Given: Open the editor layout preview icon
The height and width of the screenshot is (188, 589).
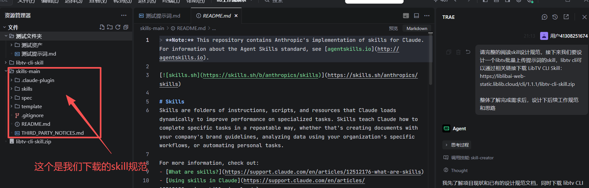Looking at the screenshot, I should coord(406,16).
